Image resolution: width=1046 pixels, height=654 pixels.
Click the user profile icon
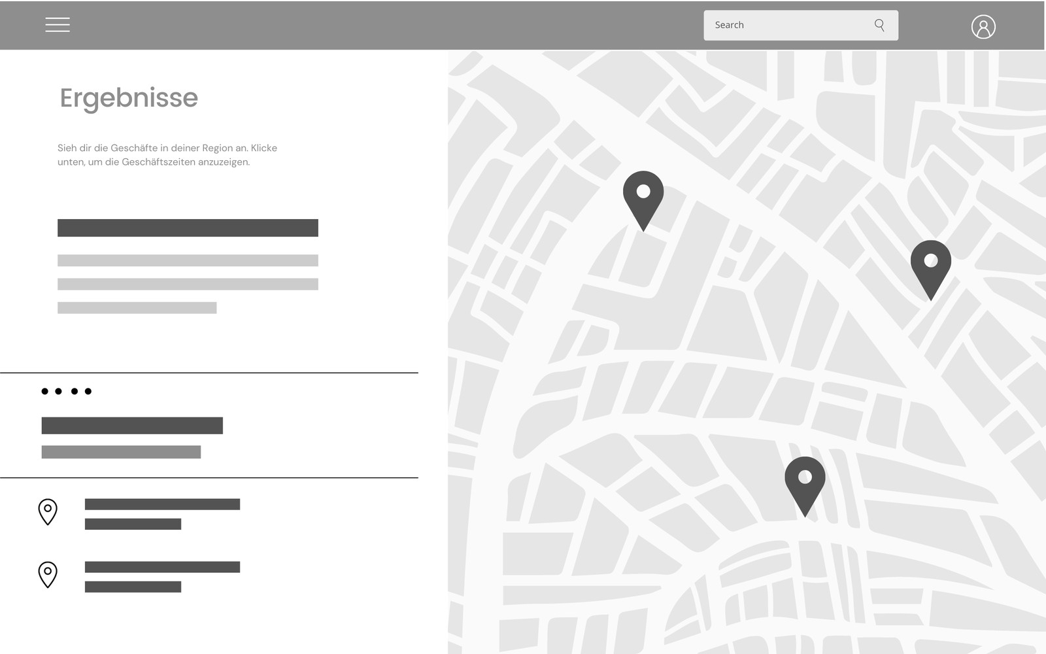984,27
